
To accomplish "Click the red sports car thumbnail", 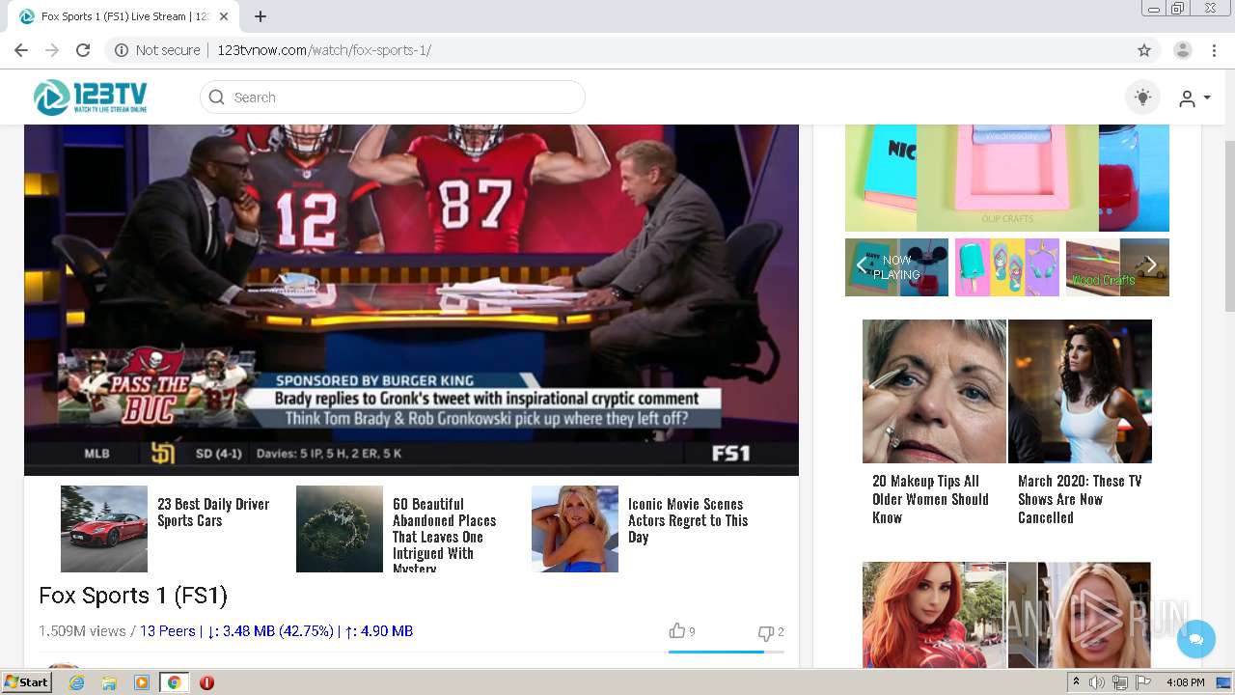I will [x=104, y=529].
